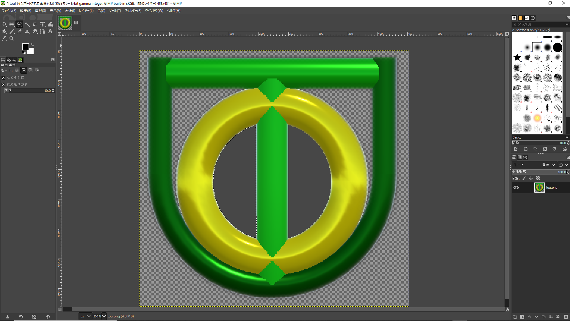
Task: Click the black foreground color swatch
Action: click(25, 47)
